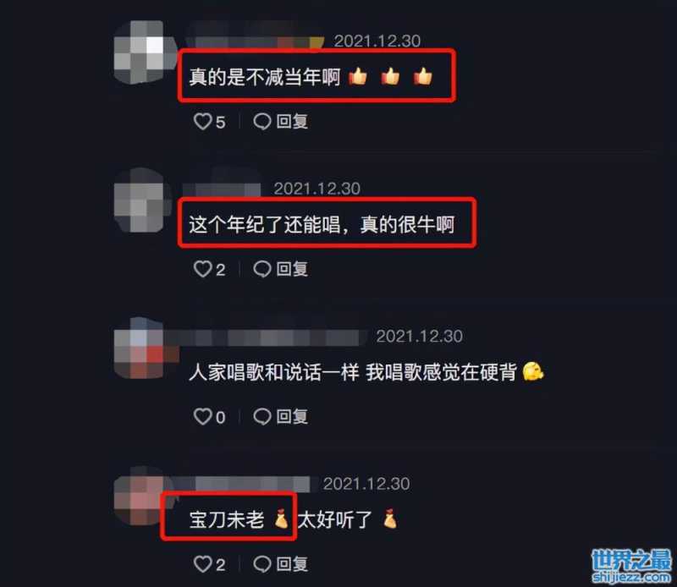Like the comment with 5 likes
Image resolution: width=677 pixels, height=587 pixels.
202,122
